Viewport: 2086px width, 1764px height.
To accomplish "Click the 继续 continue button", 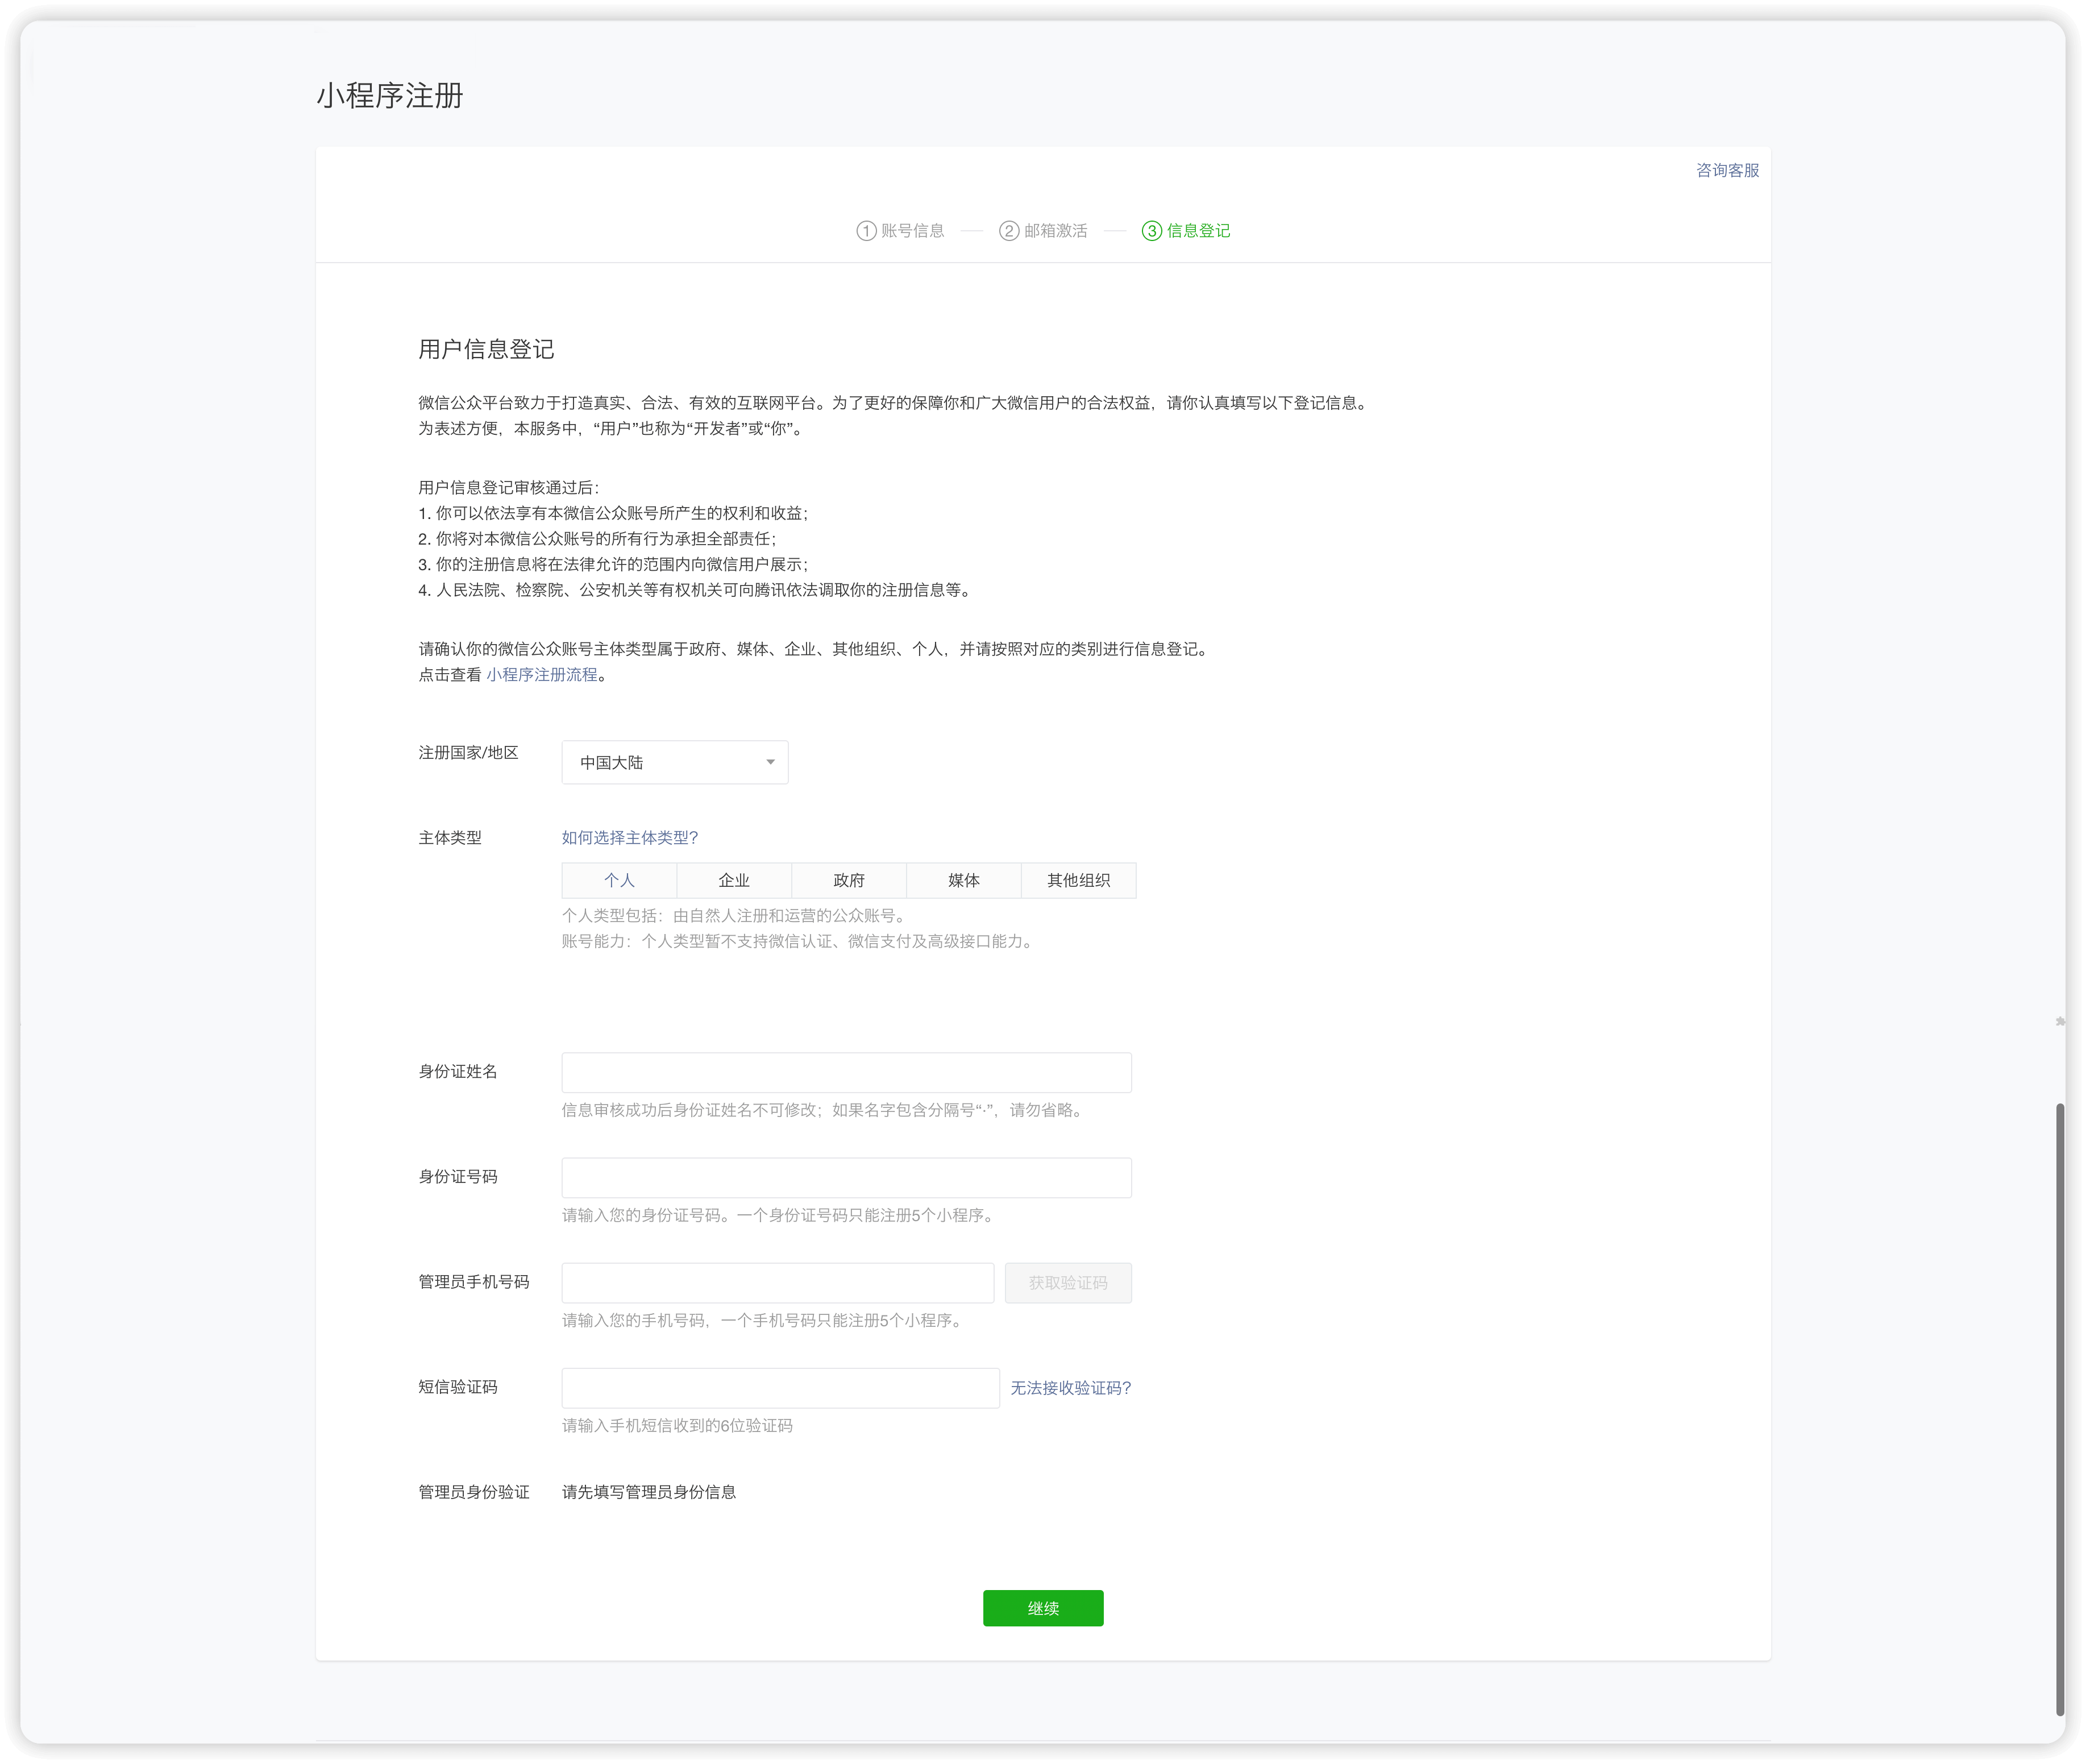I will [1043, 1608].
